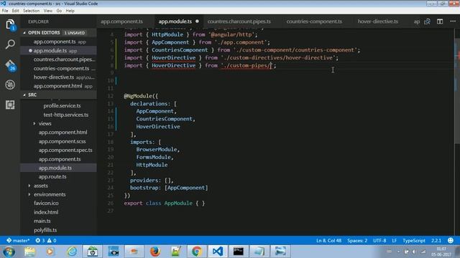The image size is (460, 258).
Task: Open Source Control view with 26 badge
Action: (x=10, y=65)
